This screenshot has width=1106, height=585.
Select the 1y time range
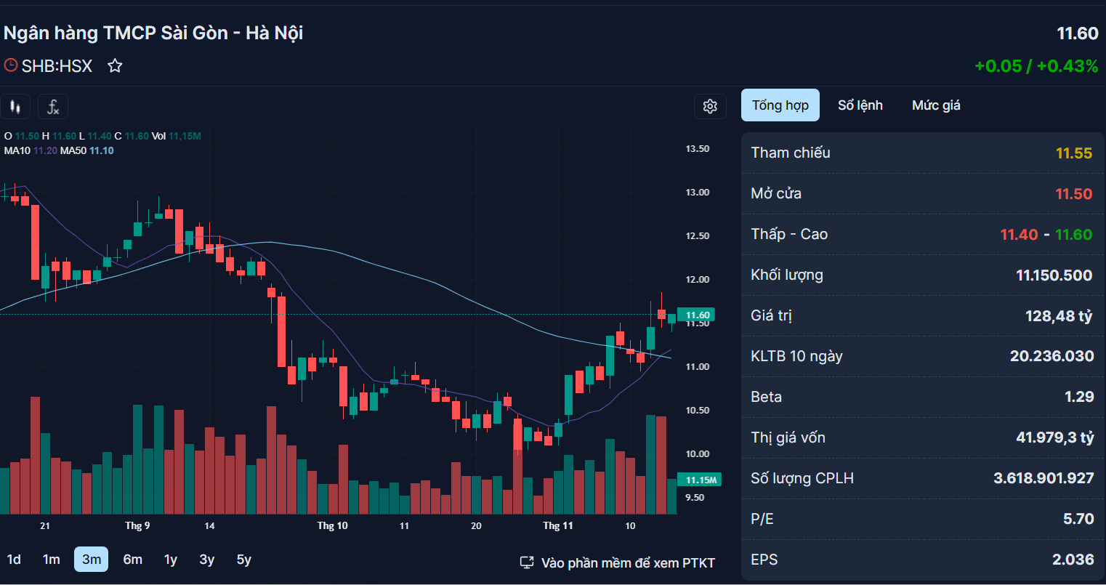pyautogui.click(x=171, y=560)
